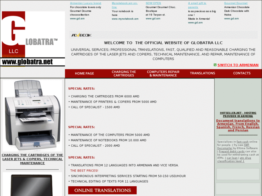Open Hotseller.net hosting provider link

point(238,114)
